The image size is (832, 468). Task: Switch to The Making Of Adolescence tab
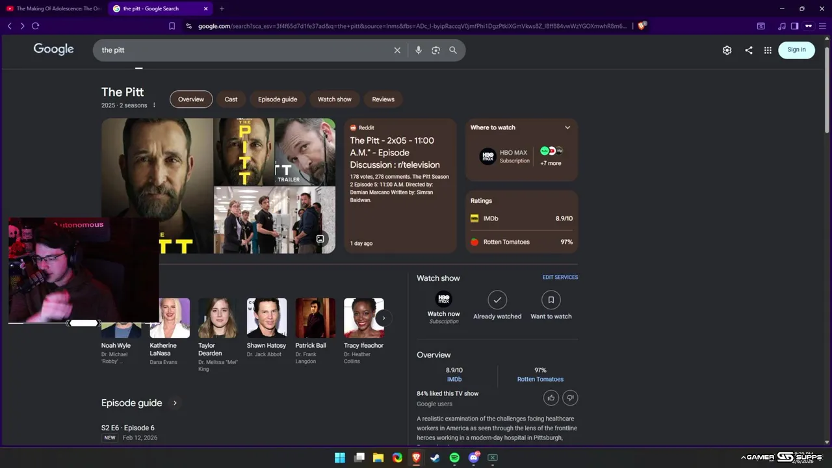pos(53,8)
